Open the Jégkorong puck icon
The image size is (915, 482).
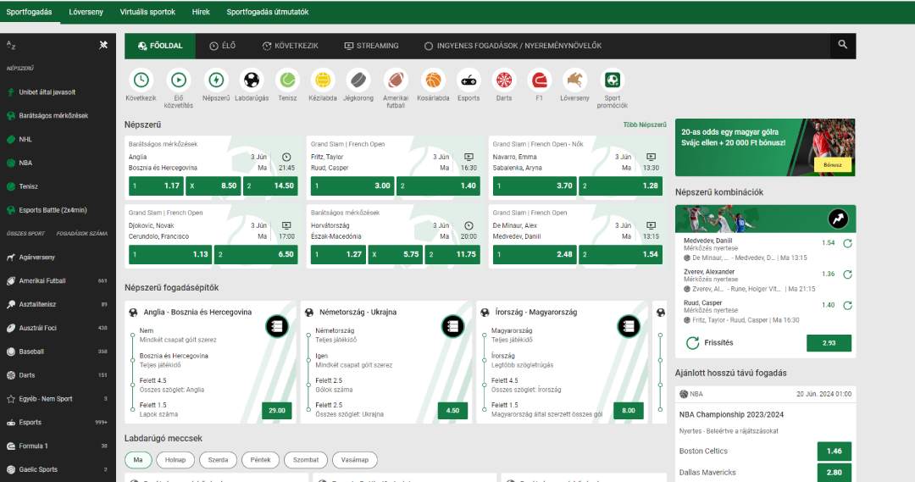tap(358, 80)
